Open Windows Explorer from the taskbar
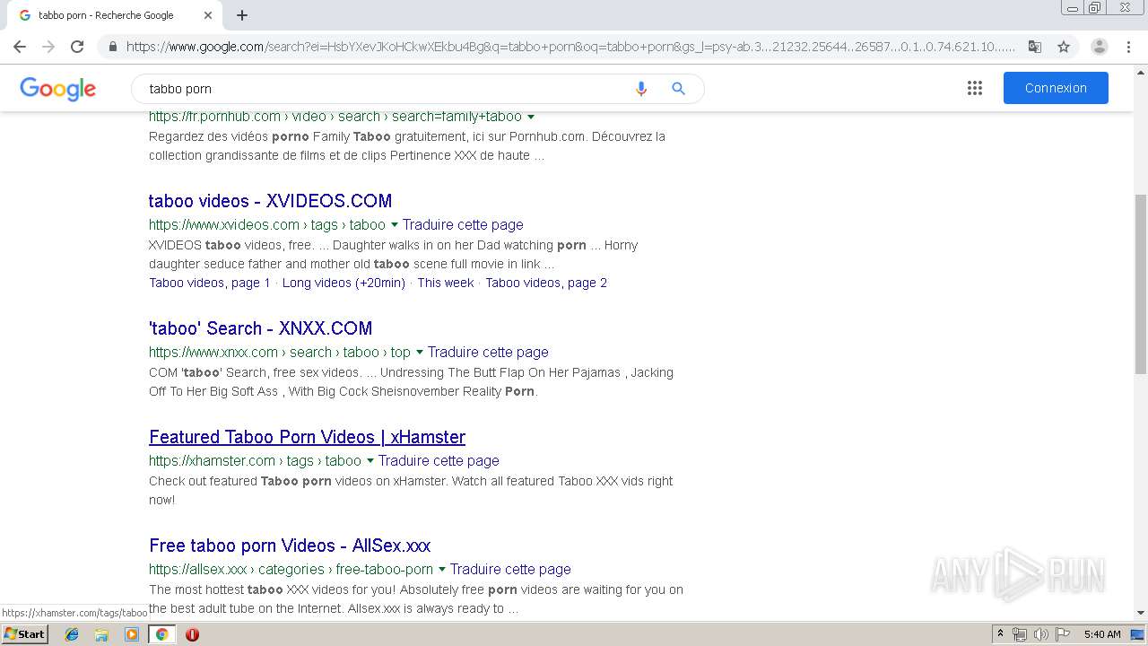 click(101, 634)
